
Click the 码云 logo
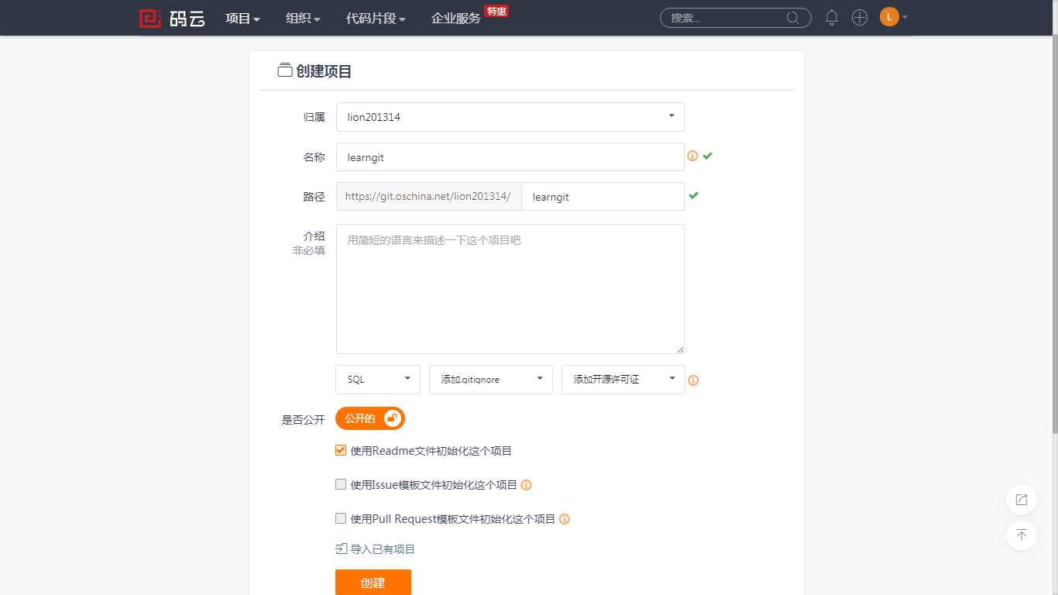tap(172, 18)
